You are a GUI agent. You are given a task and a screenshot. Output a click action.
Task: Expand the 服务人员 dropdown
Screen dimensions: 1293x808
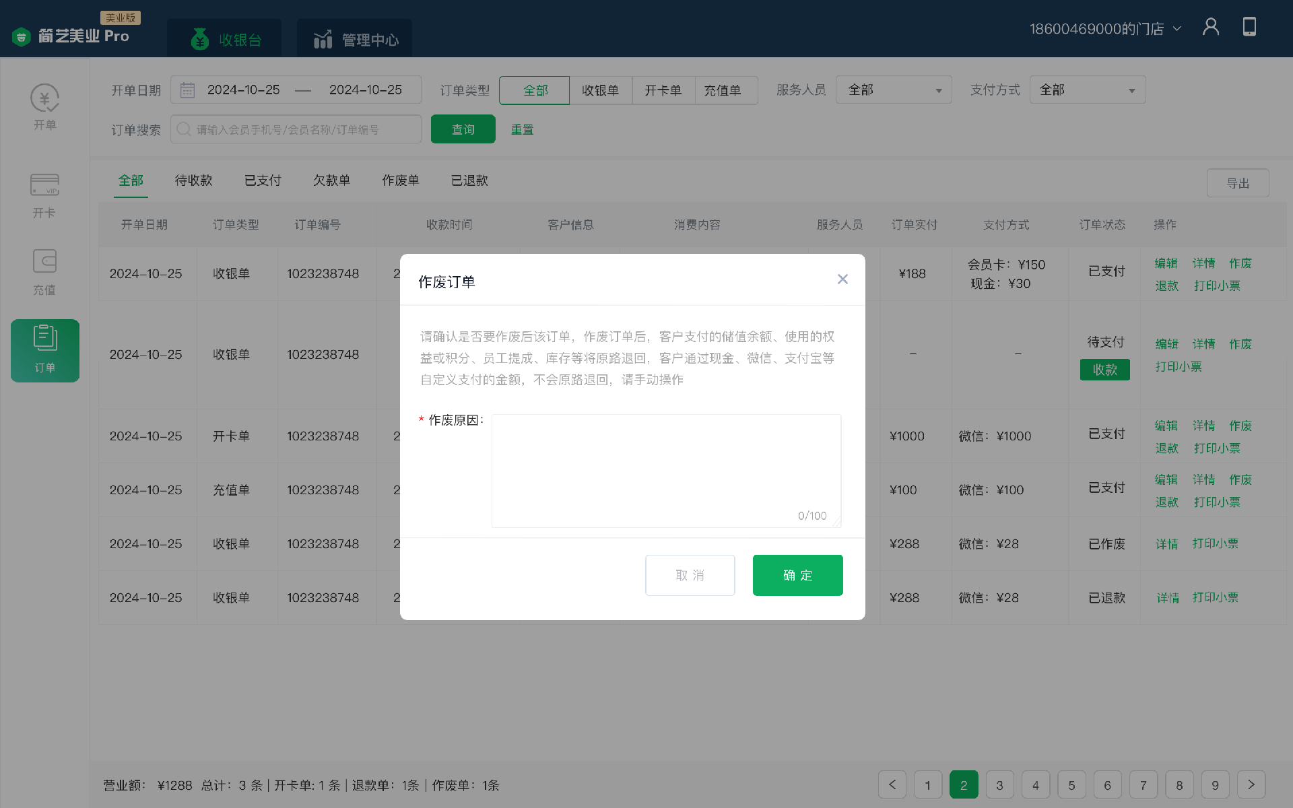coord(893,90)
